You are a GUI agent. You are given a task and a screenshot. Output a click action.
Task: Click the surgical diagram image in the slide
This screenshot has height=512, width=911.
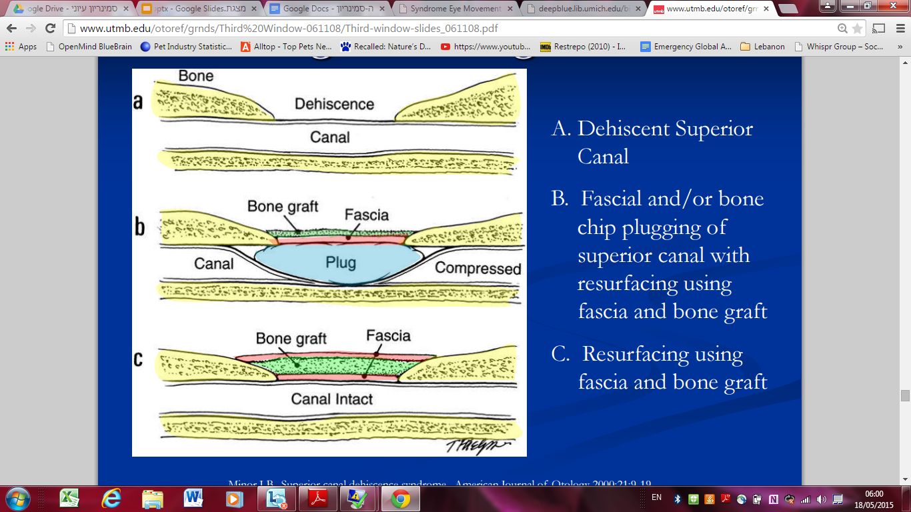(x=329, y=263)
